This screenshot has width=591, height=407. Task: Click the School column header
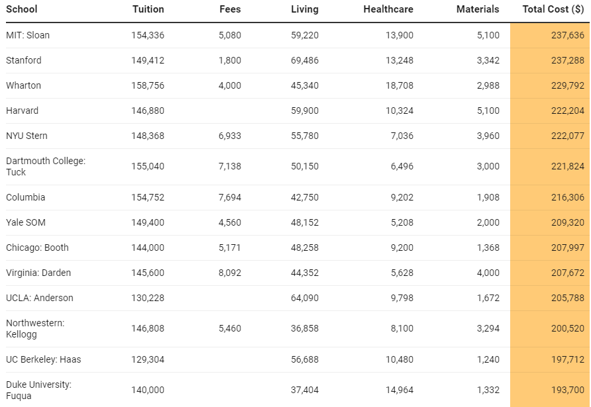[x=22, y=9]
